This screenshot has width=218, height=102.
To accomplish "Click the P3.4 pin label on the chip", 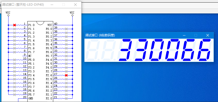I will pyautogui.click(x=31, y=75).
